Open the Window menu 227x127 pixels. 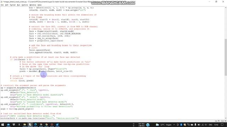(x=33, y=5)
